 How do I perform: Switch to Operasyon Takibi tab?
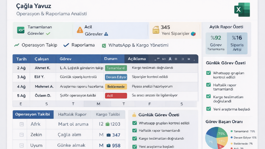click(x=33, y=114)
